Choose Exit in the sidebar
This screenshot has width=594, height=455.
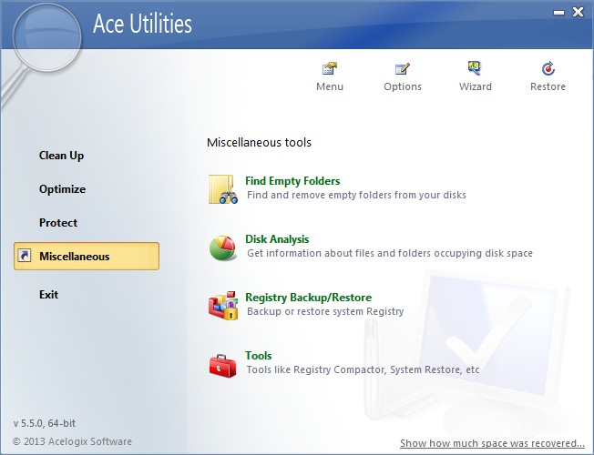[x=48, y=295]
